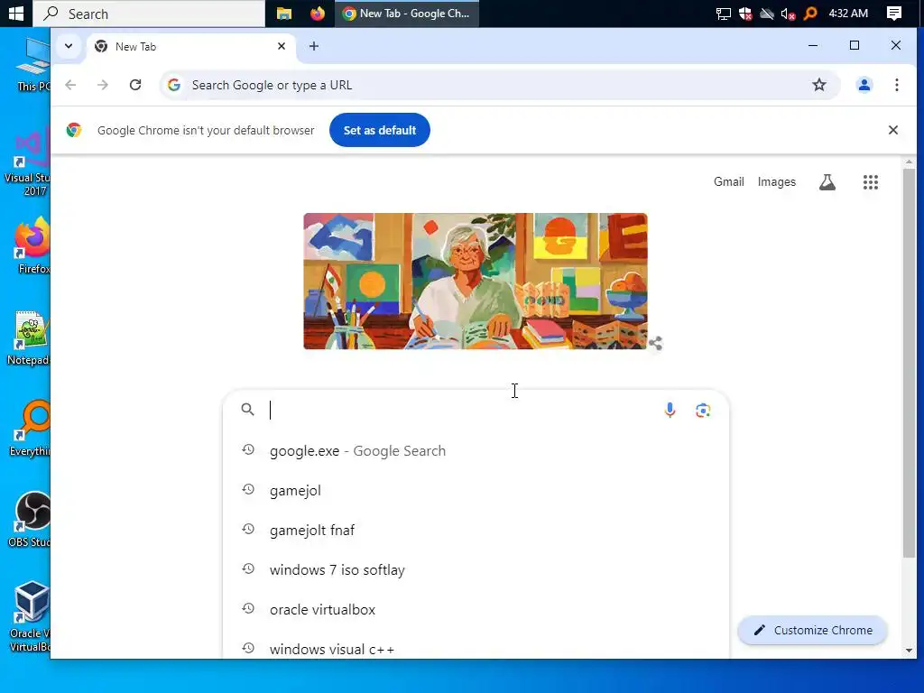Search by image with the Lens icon
This screenshot has width=924, height=693.
tap(702, 411)
